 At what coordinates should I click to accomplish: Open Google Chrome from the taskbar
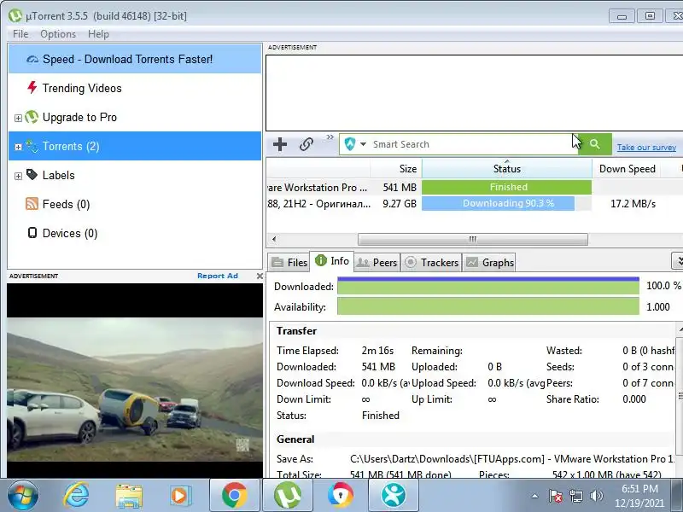point(234,496)
